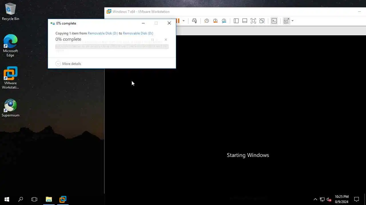Click the destination Removable Disk (D:) link
366x205 pixels.
tap(138, 33)
